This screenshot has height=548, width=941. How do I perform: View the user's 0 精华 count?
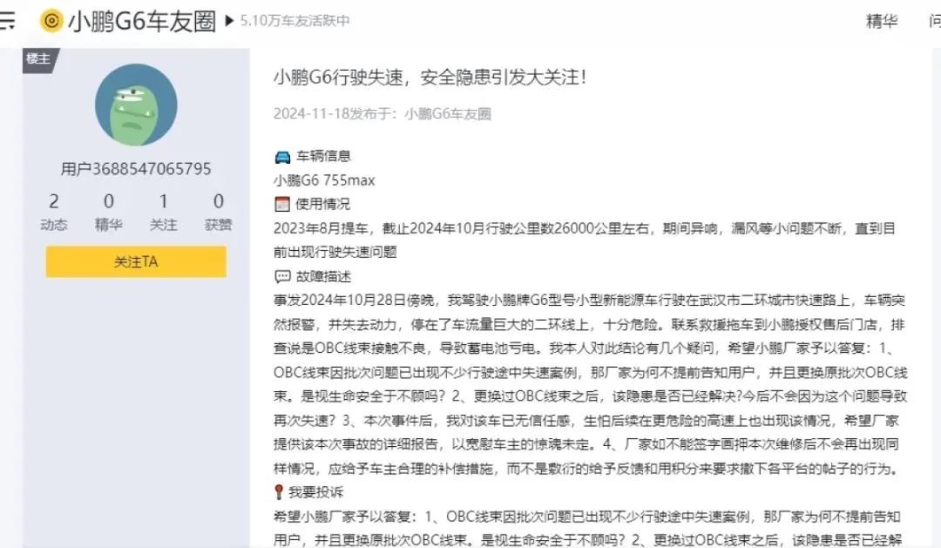tap(109, 212)
